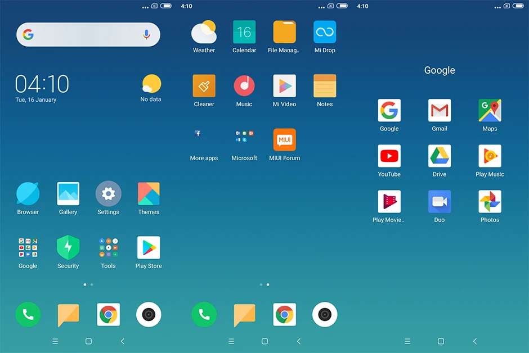Launch the File Manager app
529x353 pixels.
(284, 32)
